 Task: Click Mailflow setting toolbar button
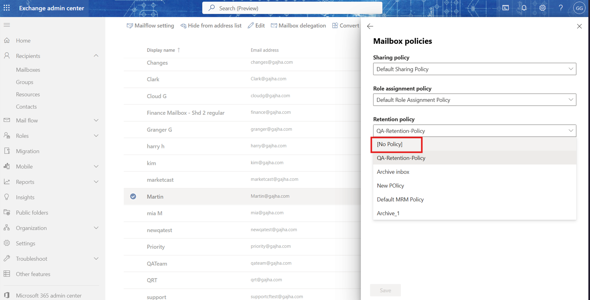click(150, 26)
